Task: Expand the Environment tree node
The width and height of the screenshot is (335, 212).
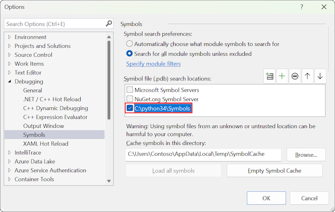Action: click(x=9, y=37)
